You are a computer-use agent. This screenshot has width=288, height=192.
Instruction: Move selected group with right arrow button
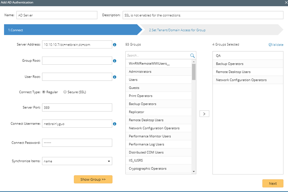click(x=204, y=114)
